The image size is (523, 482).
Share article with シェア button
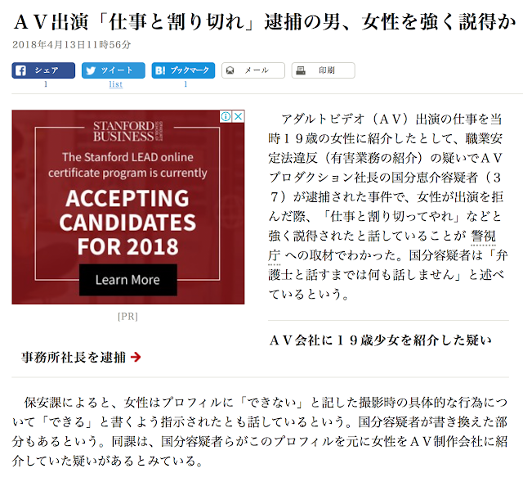tap(43, 70)
